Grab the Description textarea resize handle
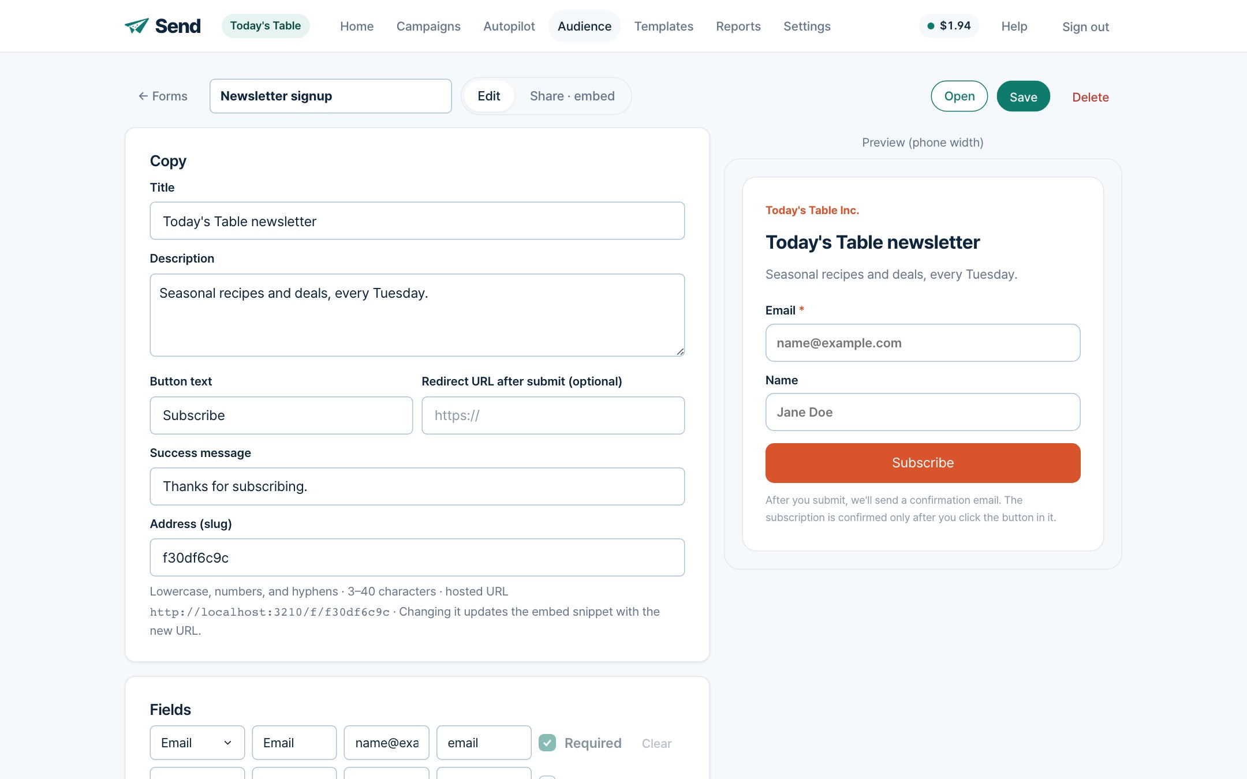 point(680,351)
